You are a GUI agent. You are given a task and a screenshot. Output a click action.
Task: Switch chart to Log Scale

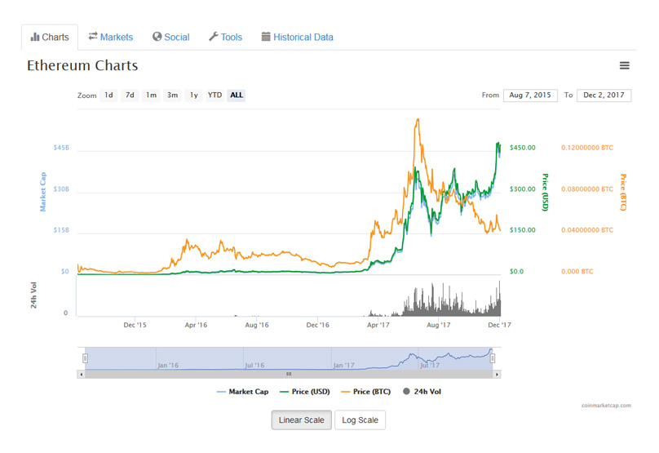360,420
